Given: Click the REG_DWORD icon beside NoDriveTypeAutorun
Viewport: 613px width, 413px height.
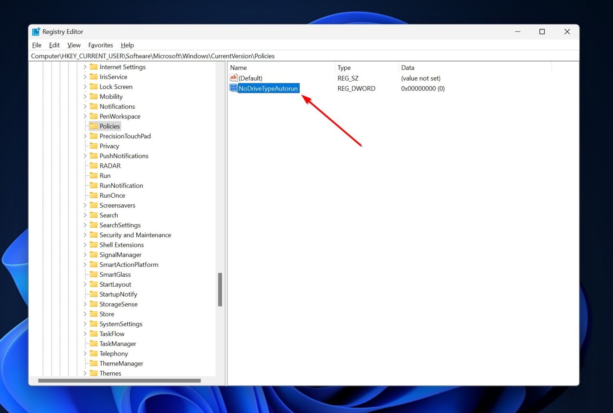Looking at the screenshot, I should pyautogui.click(x=233, y=88).
